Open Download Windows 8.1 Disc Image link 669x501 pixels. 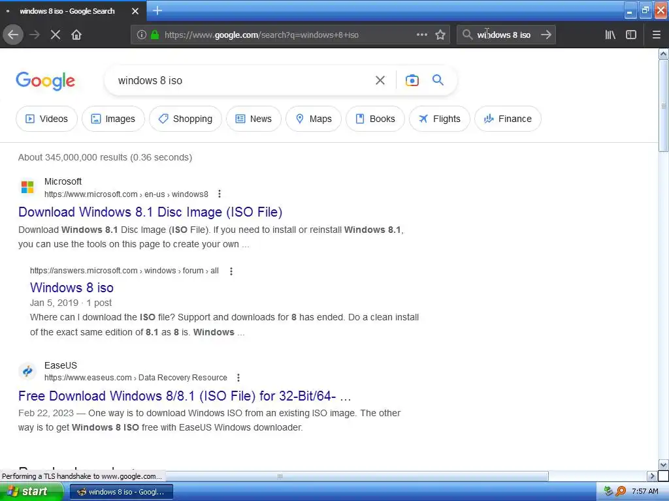click(150, 212)
